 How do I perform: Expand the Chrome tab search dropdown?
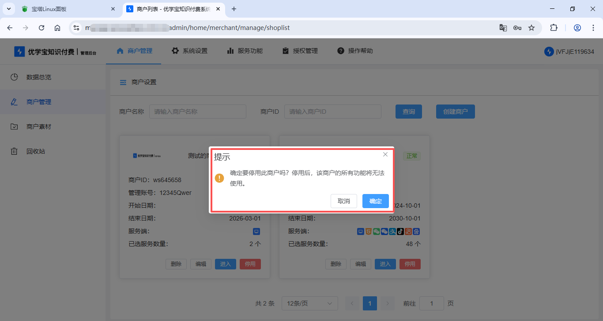pyautogui.click(x=9, y=9)
